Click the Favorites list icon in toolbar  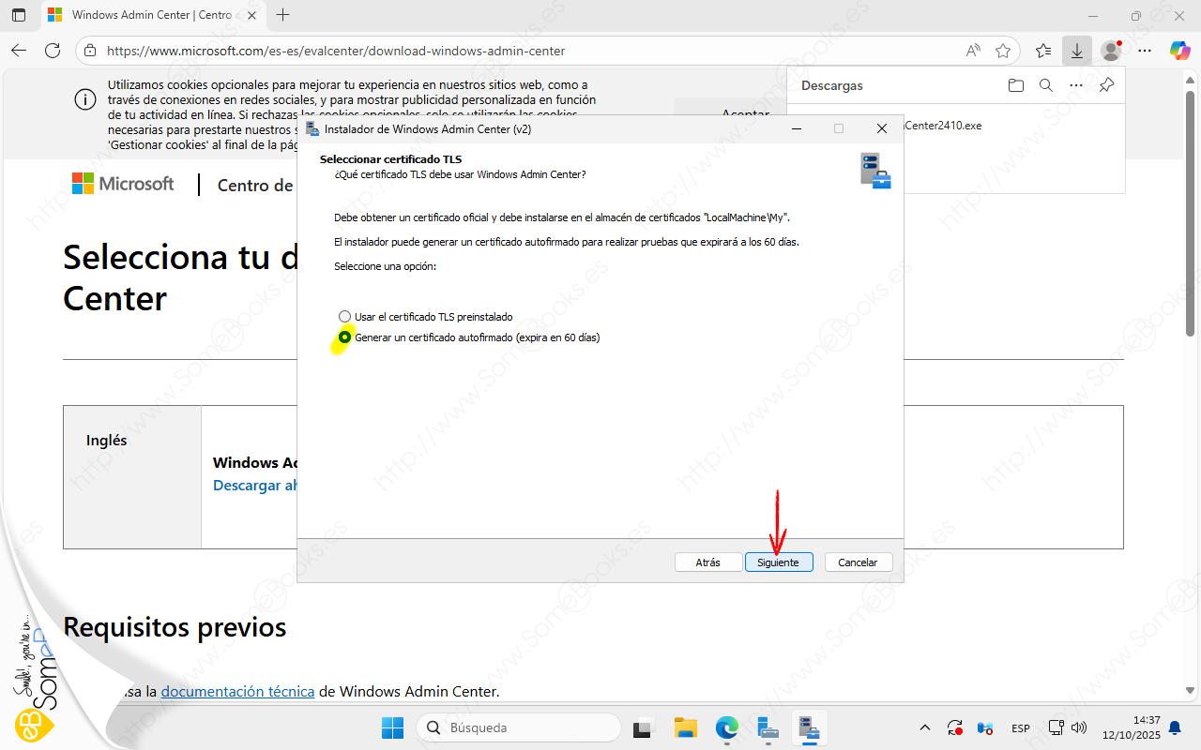tap(1043, 51)
